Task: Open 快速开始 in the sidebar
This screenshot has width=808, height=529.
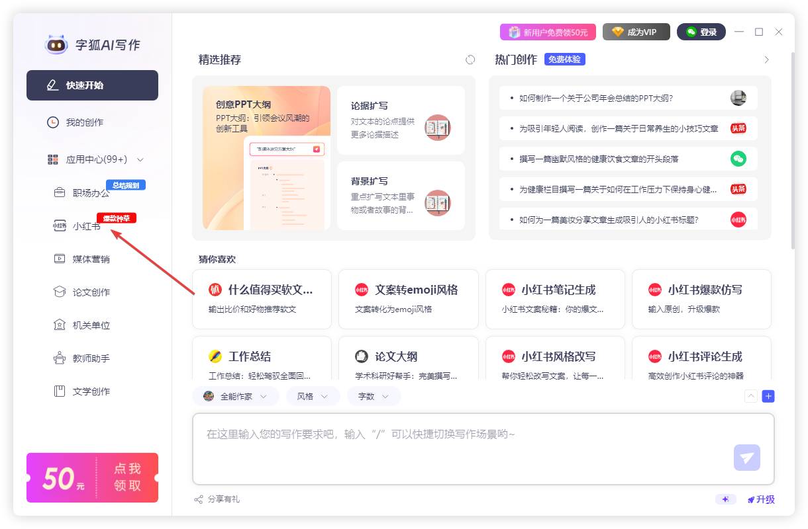Action: point(92,85)
